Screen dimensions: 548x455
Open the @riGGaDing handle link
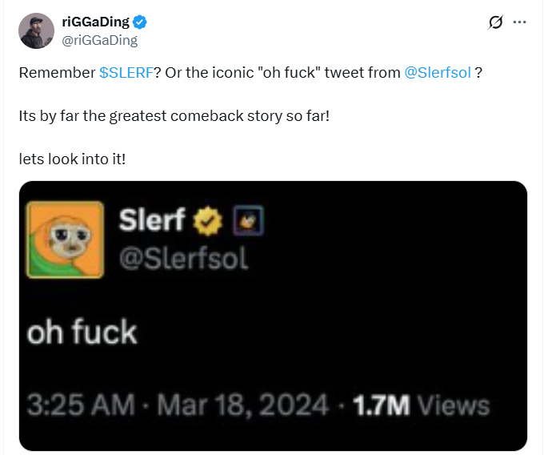point(99,39)
